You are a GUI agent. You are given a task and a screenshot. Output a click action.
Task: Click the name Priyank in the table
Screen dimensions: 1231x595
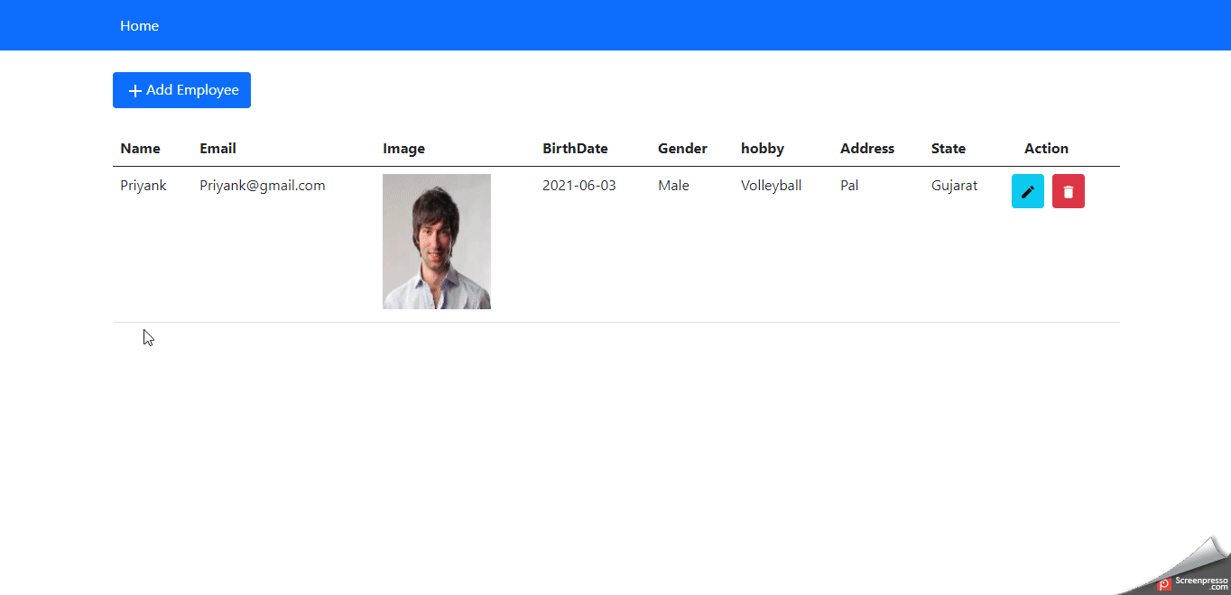tap(143, 185)
